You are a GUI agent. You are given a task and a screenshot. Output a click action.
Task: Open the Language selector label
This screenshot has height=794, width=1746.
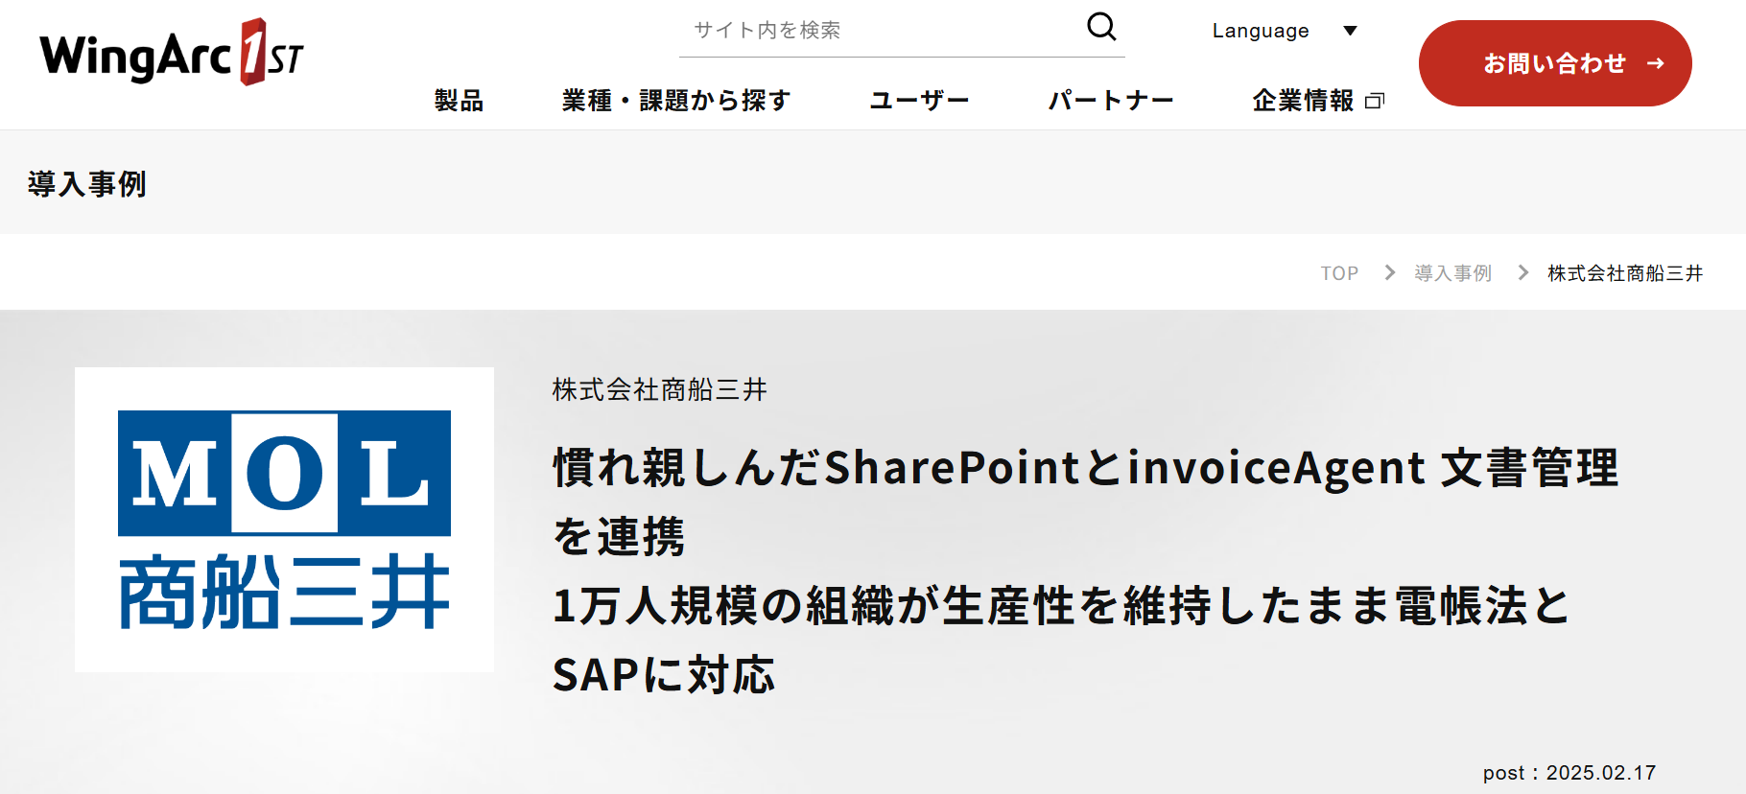1260,31
